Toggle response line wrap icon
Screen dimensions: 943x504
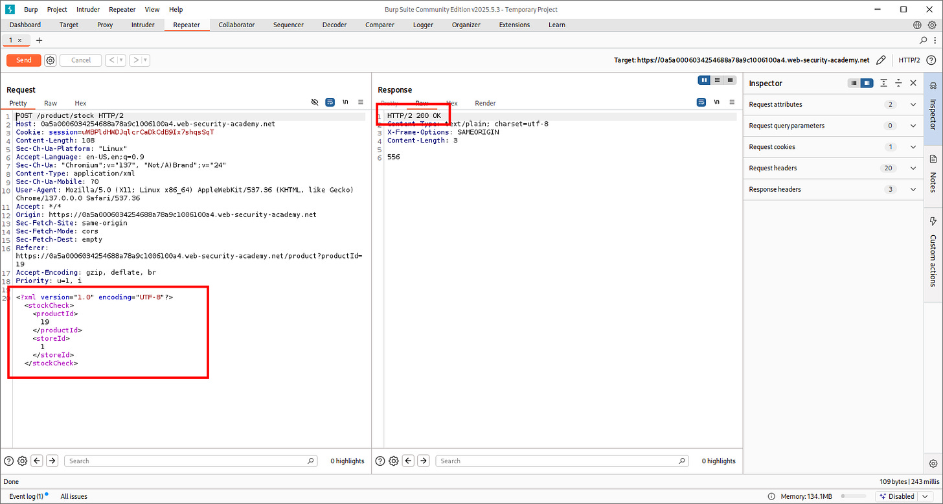tap(701, 102)
